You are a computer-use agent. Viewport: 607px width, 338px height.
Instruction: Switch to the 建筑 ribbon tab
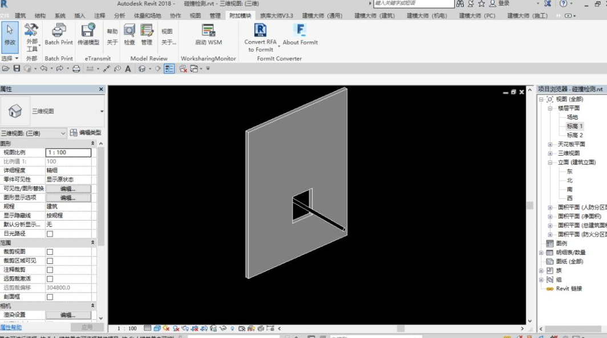coord(20,16)
